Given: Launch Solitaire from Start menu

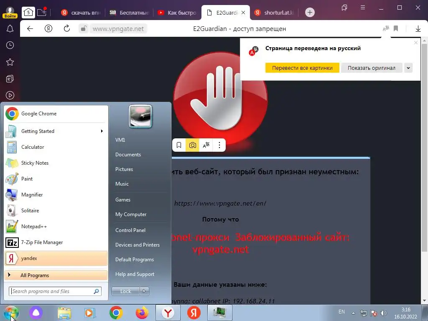Looking at the screenshot, I should (x=56, y=211).
